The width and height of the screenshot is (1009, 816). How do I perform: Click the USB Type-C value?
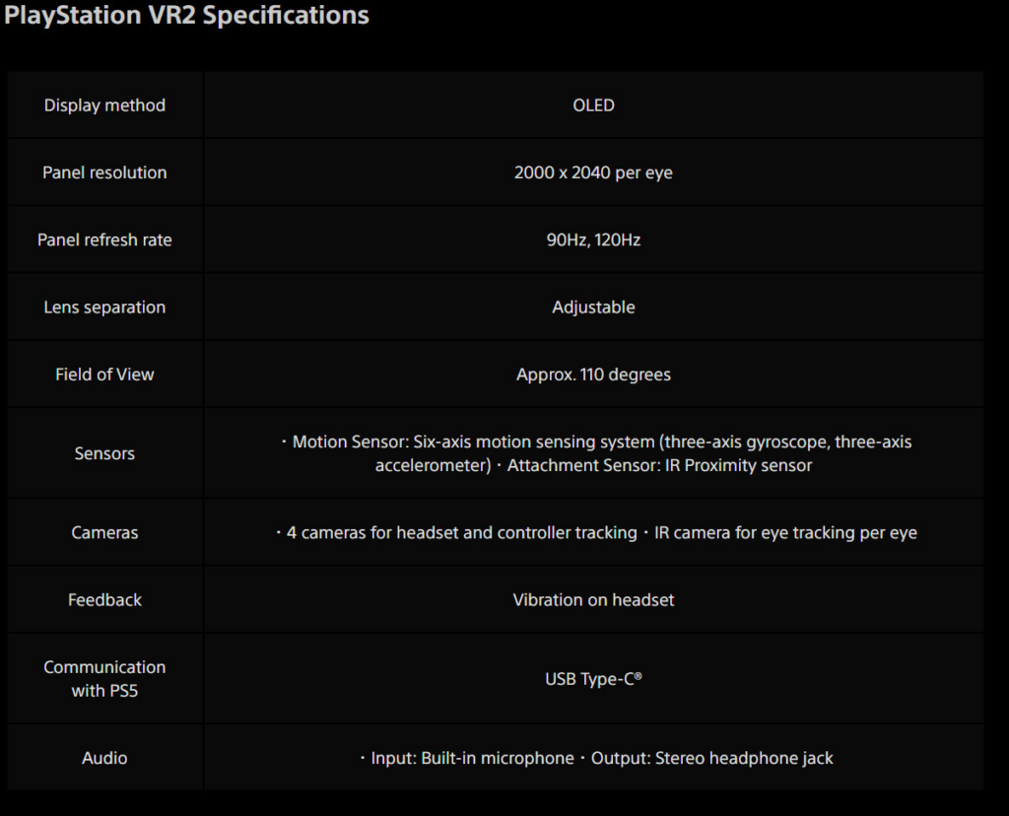coord(593,678)
